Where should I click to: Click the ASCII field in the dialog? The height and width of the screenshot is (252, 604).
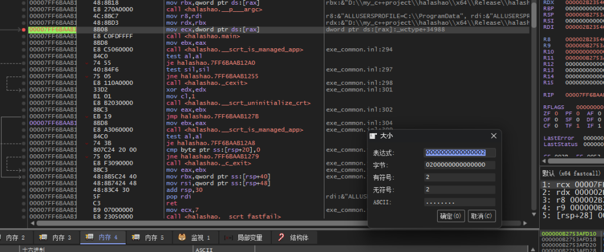click(459, 202)
